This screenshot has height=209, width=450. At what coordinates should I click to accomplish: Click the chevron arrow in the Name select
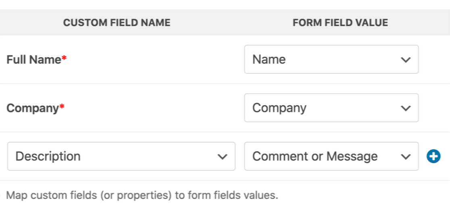click(x=405, y=60)
